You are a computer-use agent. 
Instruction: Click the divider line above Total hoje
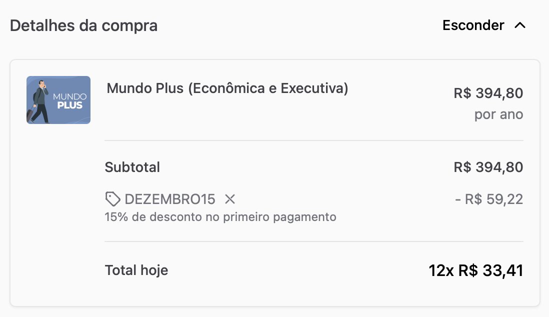coord(313,241)
